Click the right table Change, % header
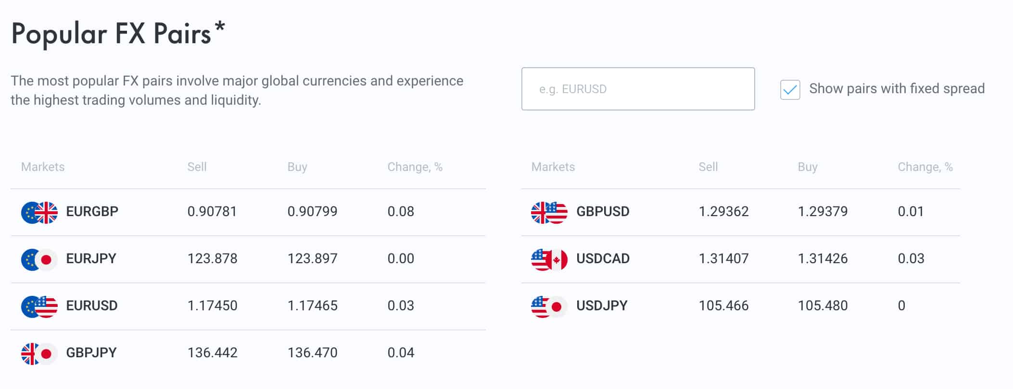Image resolution: width=1013 pixels, height=389 pixels. 925,167
